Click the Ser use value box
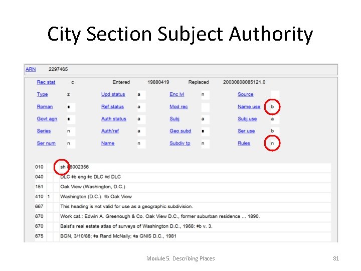The image size is (361, 271). 275,131
